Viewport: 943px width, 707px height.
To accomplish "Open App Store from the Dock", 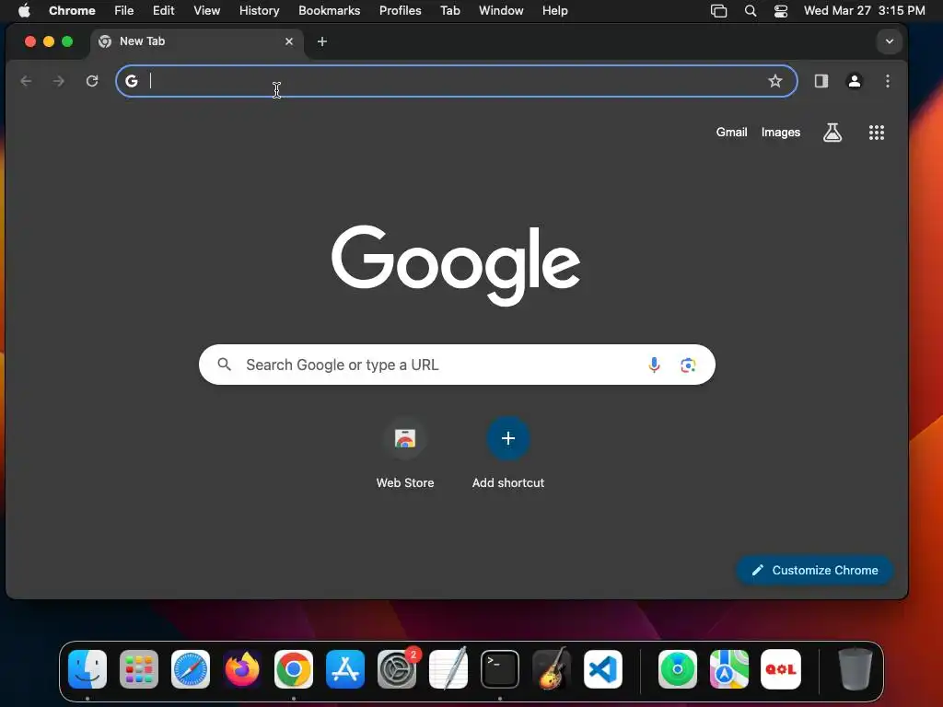I will (345, 669).
